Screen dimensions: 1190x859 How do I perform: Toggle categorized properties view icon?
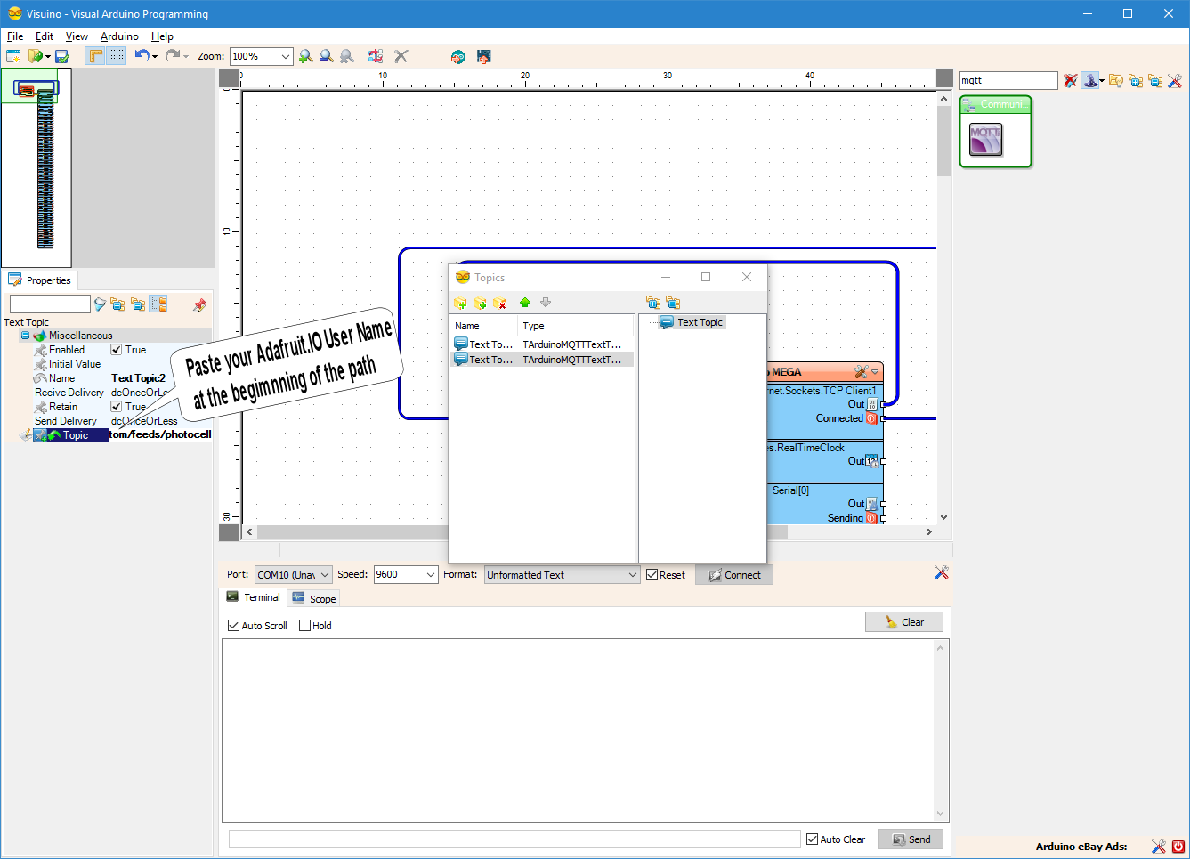(158, 304)
